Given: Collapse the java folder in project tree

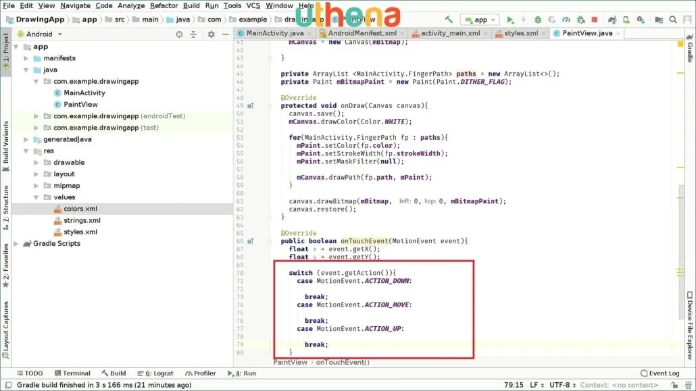Looking at the screenshot, I should [26, 70].
